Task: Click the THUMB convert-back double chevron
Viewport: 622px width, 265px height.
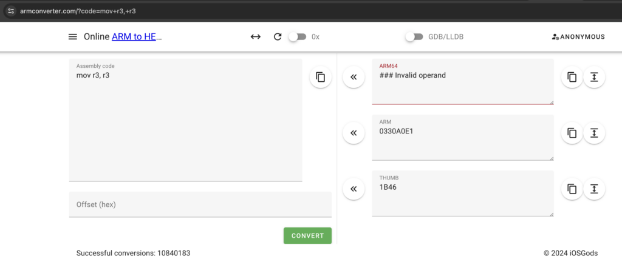Action: point(354,189)
